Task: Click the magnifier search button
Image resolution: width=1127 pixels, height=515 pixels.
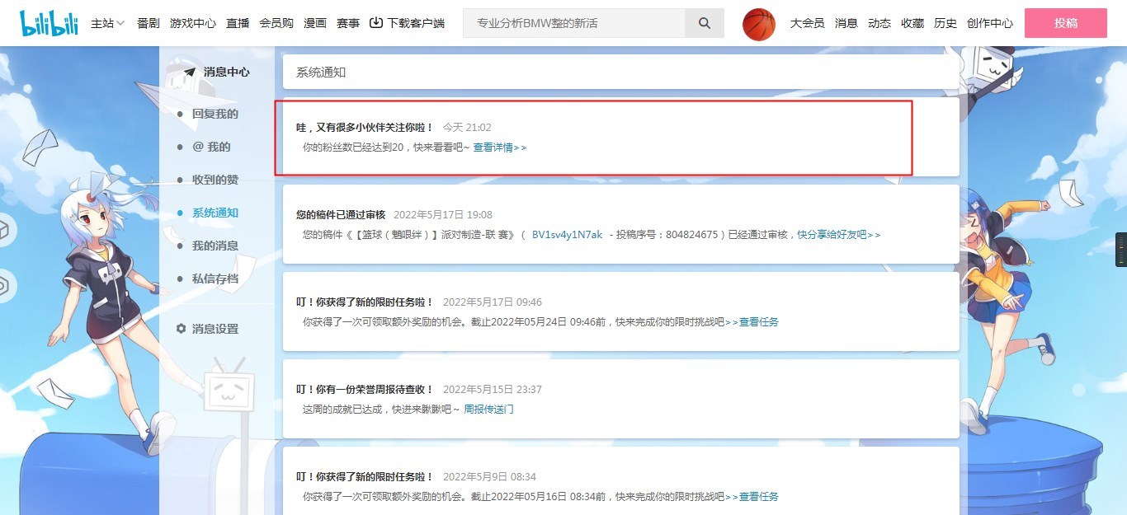Action: tap(705, 23)
